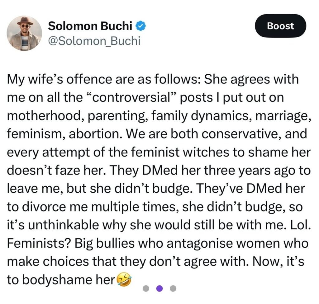The width and height of the screenshot is (319, 304).
Task: Open the Solomon Buchi display name link
Action: point(90,26)
